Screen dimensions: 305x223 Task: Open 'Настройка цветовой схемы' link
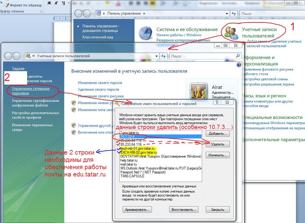(265, 79)
